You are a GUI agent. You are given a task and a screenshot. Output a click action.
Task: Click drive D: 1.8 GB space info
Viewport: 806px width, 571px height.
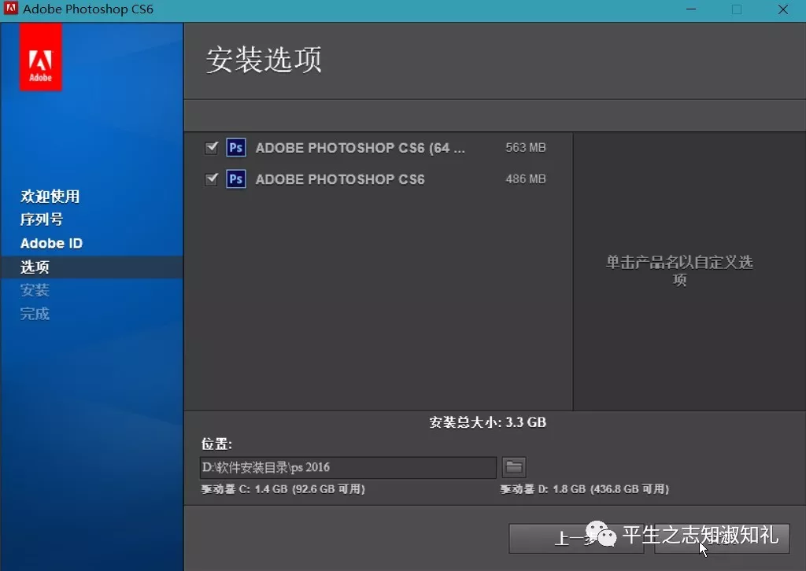585,489
